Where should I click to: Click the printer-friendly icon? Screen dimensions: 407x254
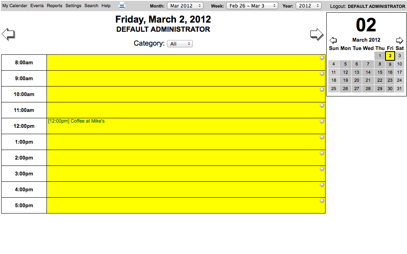point(122,5)
